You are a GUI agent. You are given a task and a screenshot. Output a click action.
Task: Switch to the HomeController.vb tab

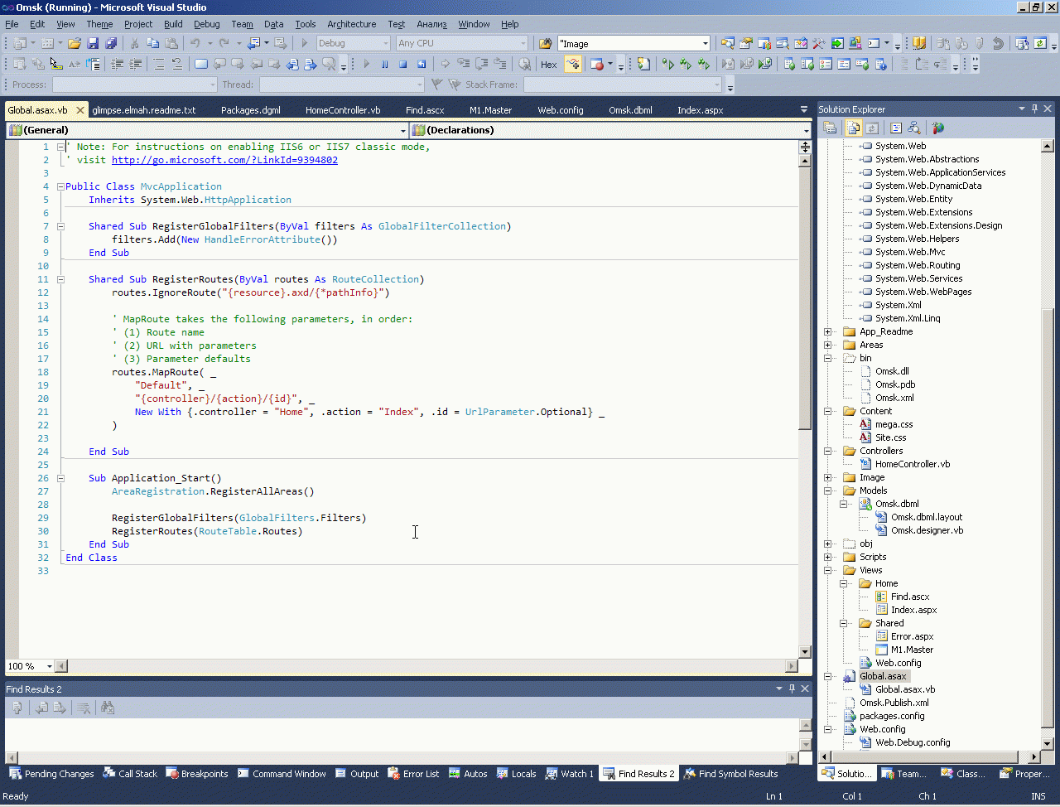[342, 109]
